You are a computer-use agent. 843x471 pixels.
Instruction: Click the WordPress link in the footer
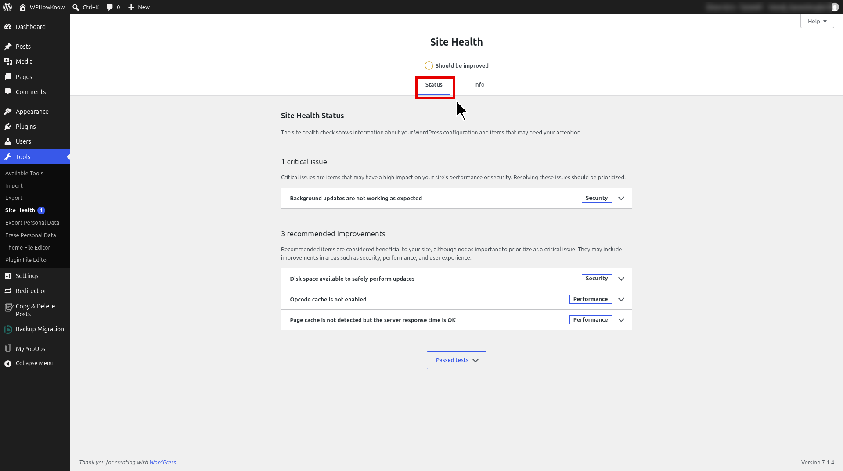tap(162, 462)
